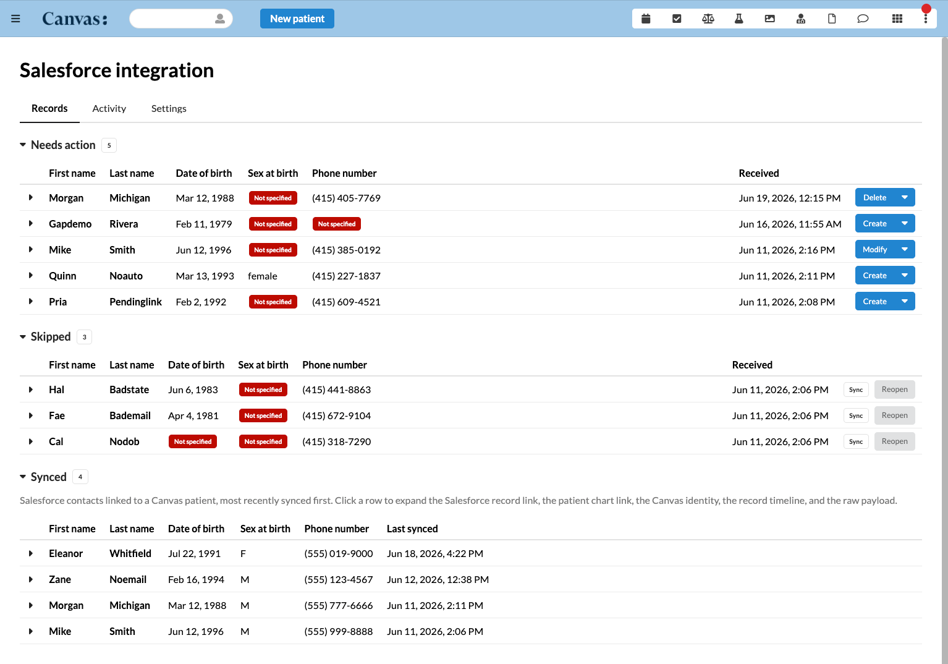The height and width of the screenshot is (664, 948).
Task: Focus the patient search field
Action: tap(180, 19)
